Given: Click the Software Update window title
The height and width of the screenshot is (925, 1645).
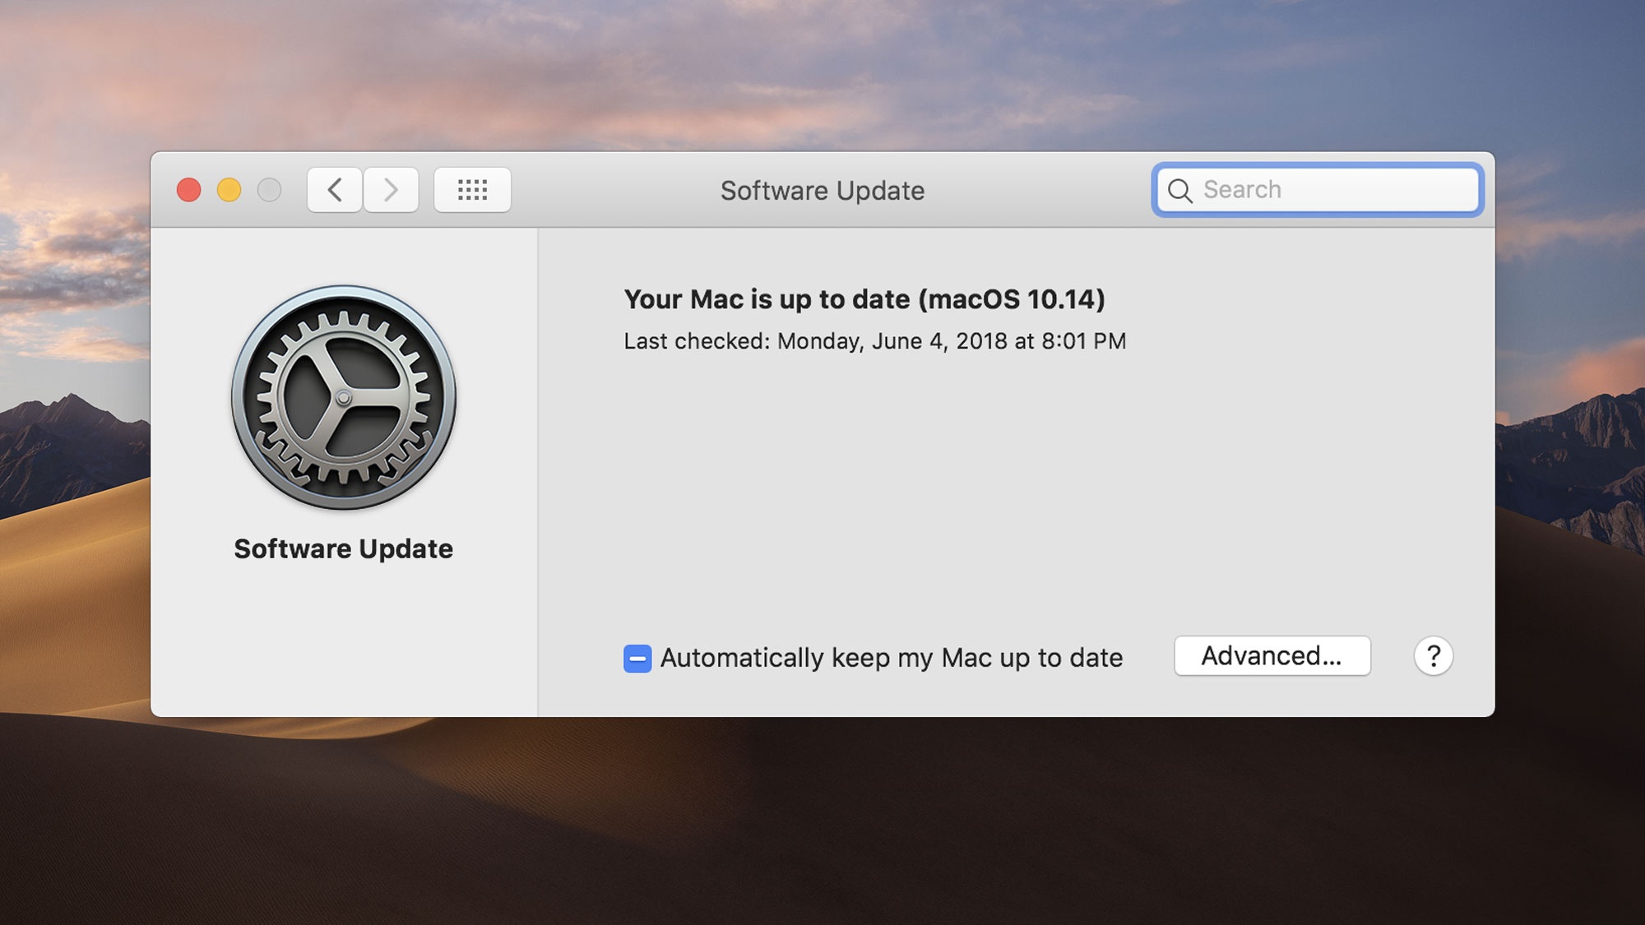Looking at the screenshot, I should click(822, 191).
